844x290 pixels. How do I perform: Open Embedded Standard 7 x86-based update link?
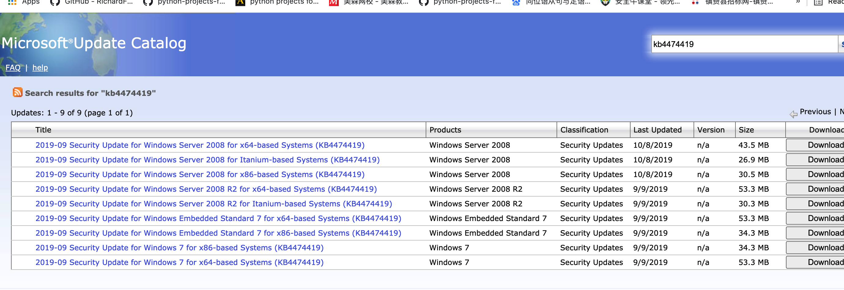(218, 234)
